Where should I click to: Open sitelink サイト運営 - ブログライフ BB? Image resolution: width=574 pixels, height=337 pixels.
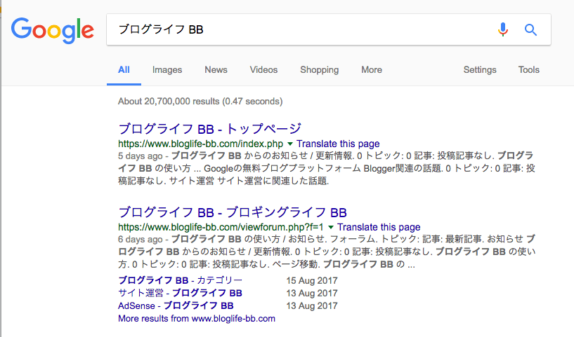tap(180, 293)
